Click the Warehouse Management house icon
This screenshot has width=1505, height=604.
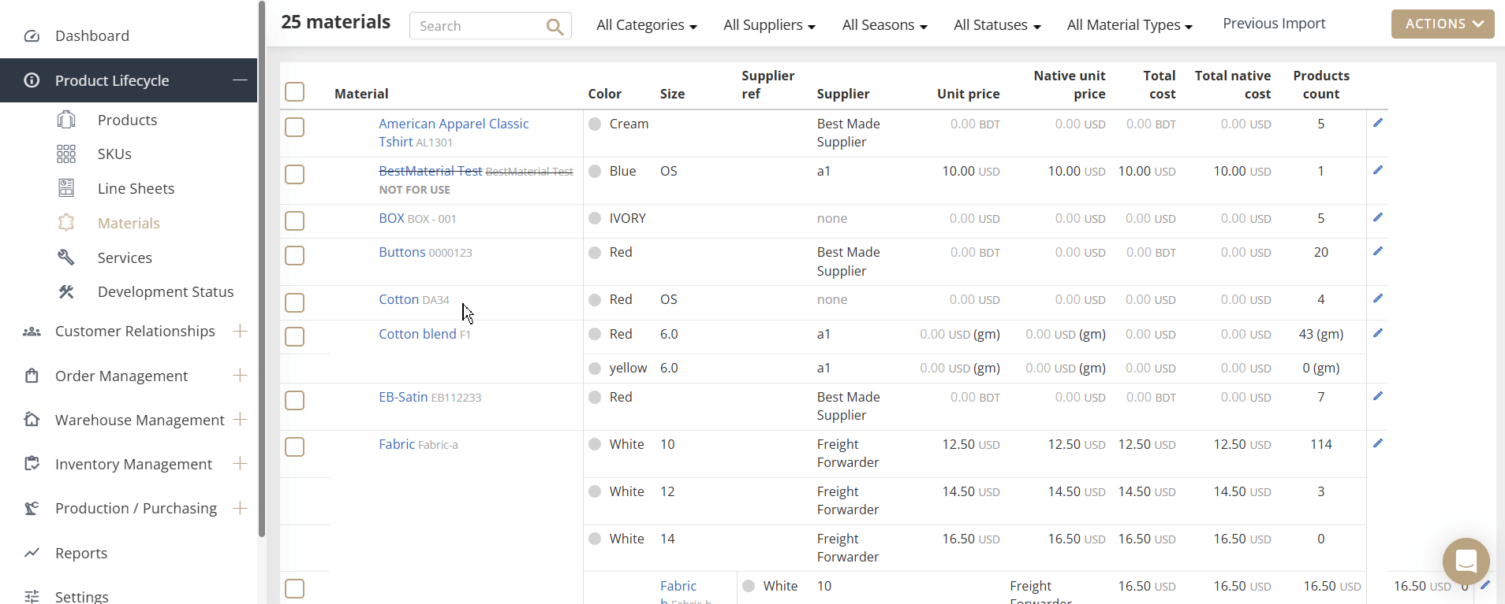pyautogui.click(x=32, y=420)
